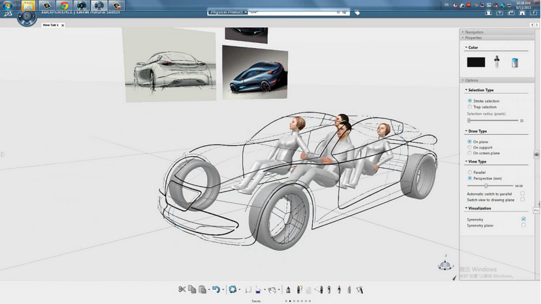Click the tag icon beside search bar
541x304 pixels.
pyautogui.click(x=357, y=12)
